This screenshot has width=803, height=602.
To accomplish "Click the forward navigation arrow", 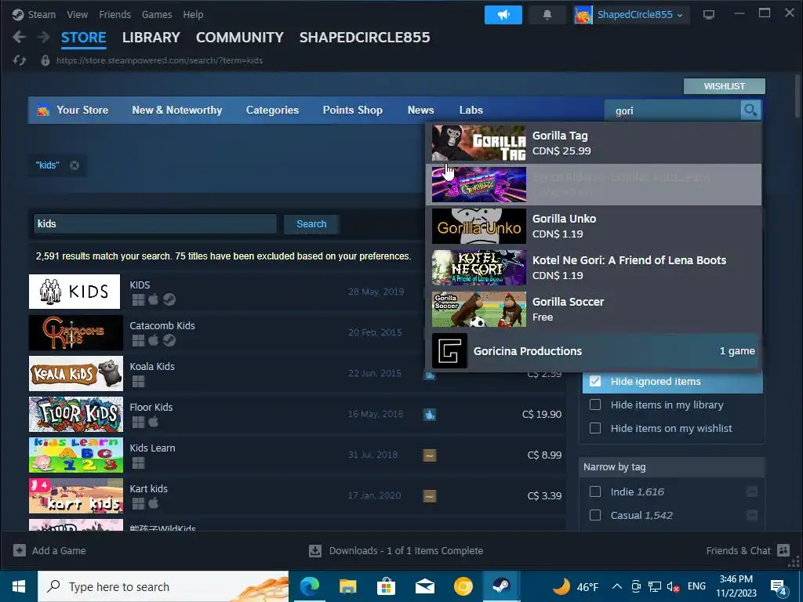I will point(44,38).
